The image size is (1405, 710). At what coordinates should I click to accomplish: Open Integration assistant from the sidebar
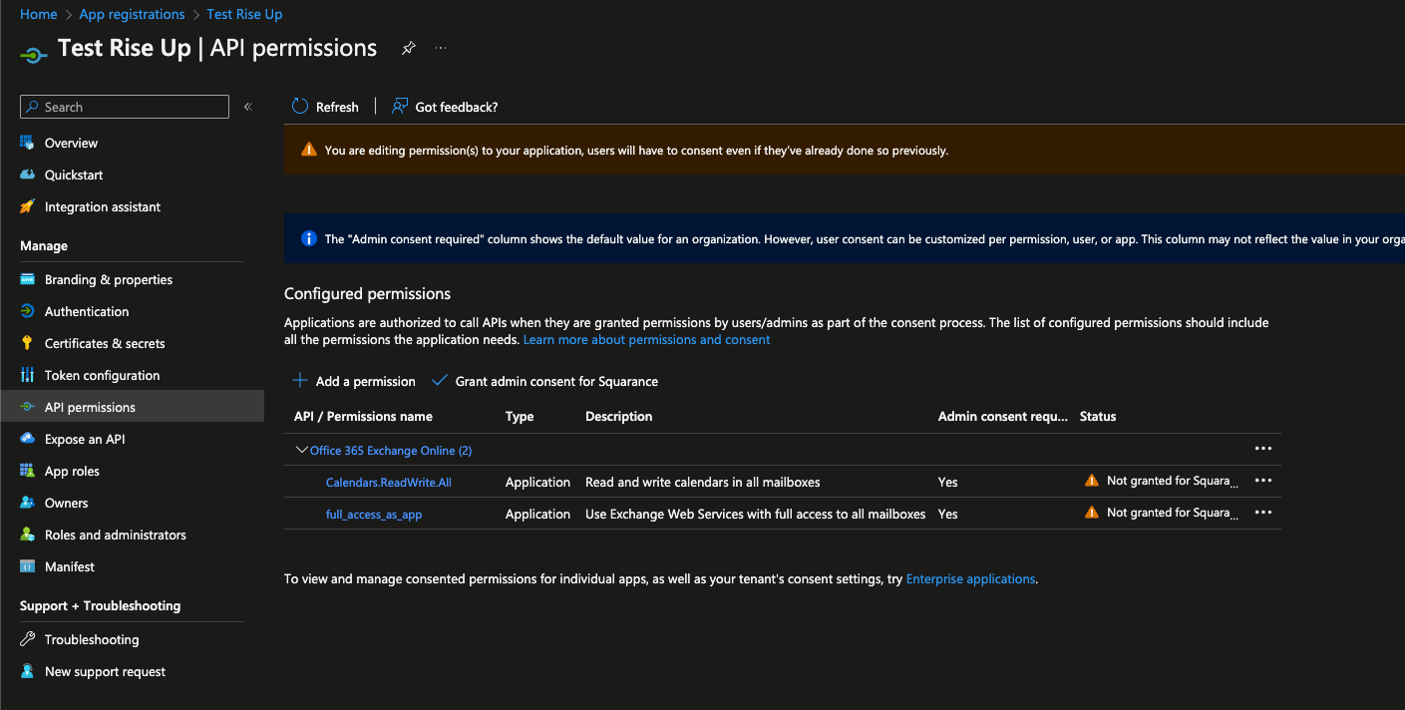click(x=103, y=206)
